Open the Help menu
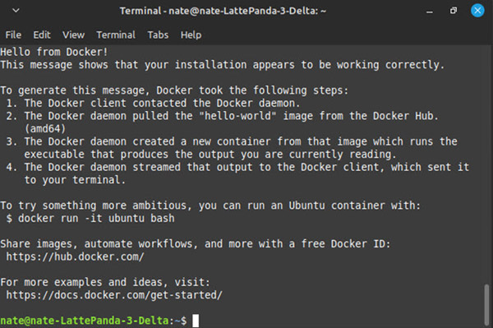 (191, 35)
